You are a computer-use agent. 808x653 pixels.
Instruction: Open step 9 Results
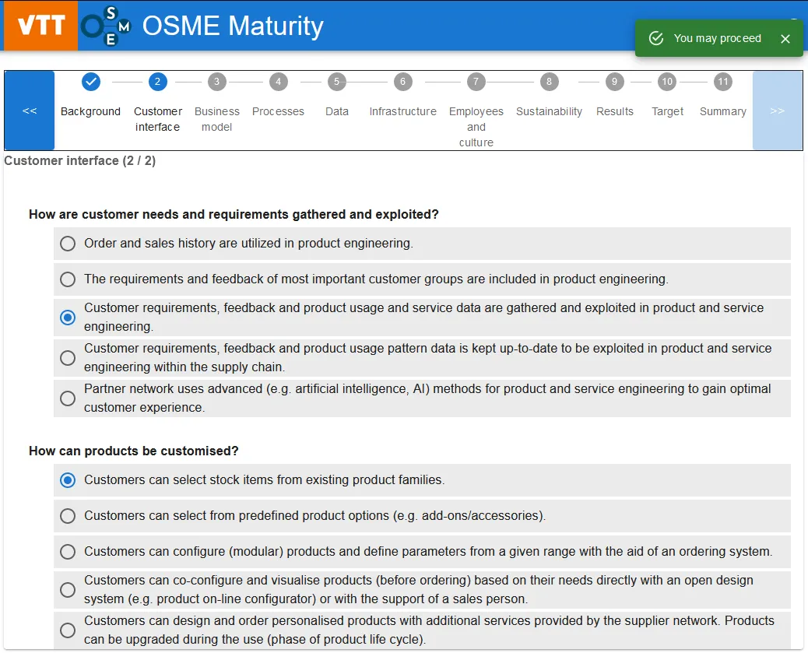point(615,82)
